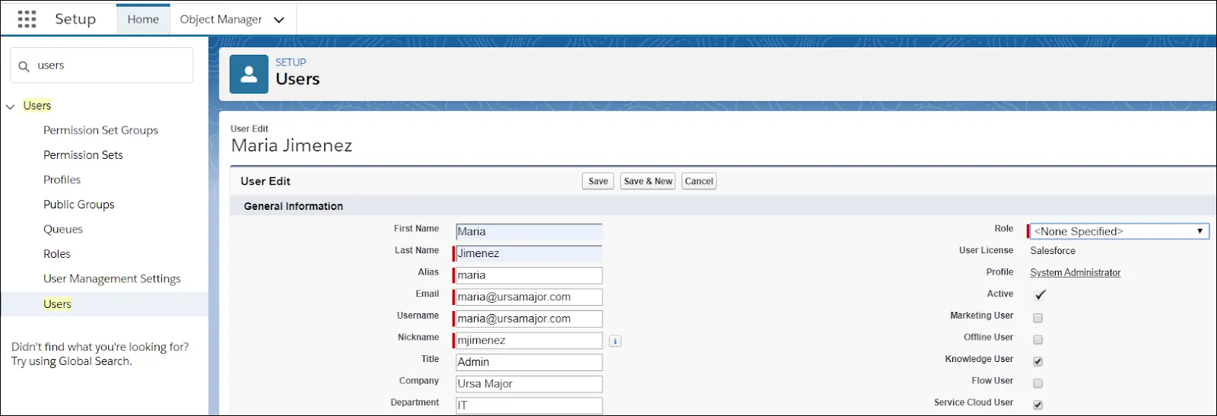Toggle the Offline User checkbox
The image size is (1217, 416).
coord(1037,340)
